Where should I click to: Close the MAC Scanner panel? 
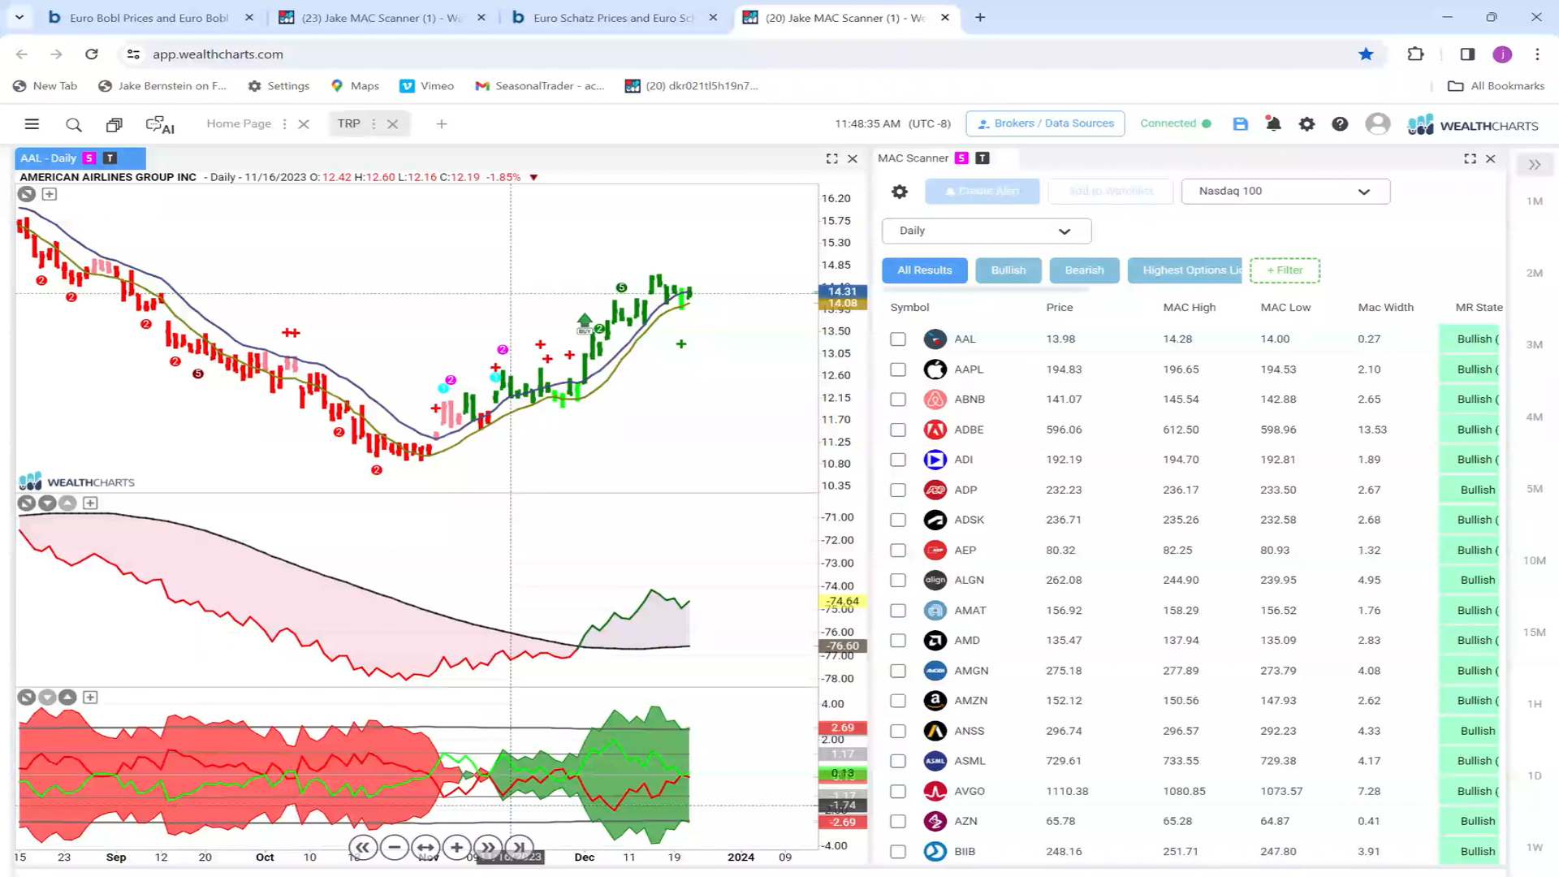[x=1491, y=158]
